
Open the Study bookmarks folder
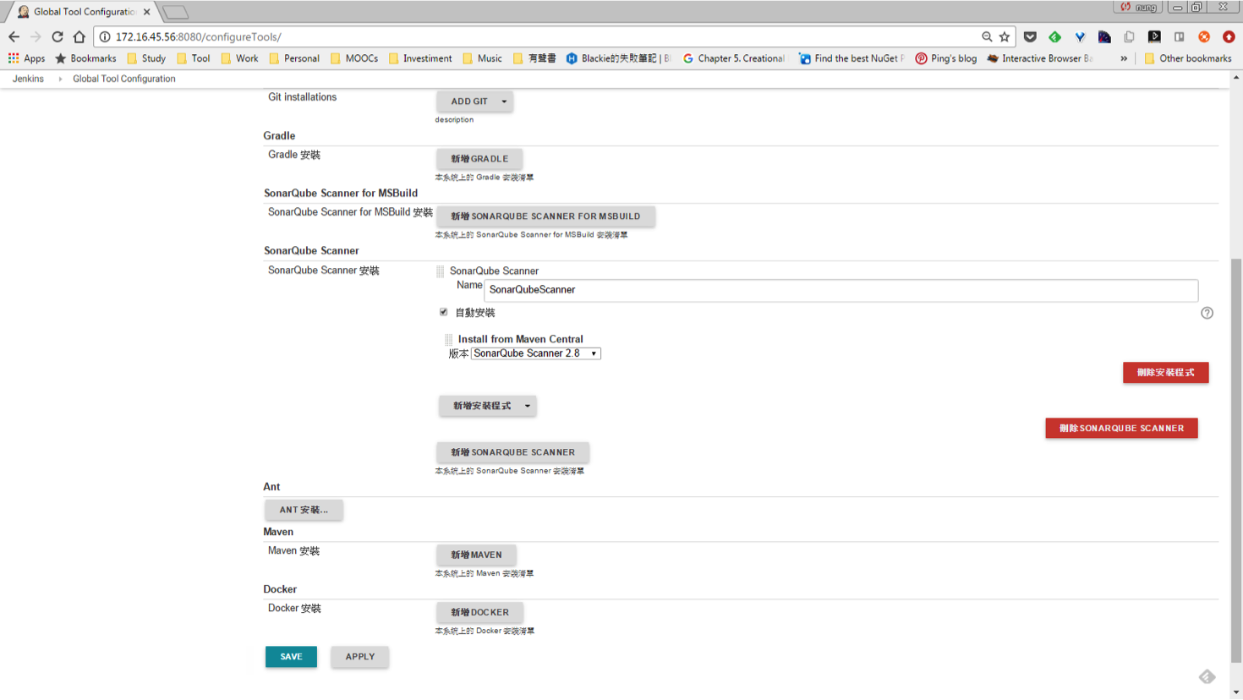tap(146, 58)
